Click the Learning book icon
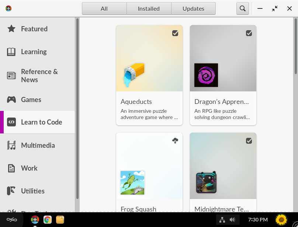The image size is (298, 227). (11, 52)
